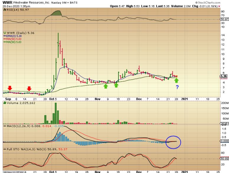Click the Nov label on the price chart date axis

pyautogui.click(x=98, y=99)
